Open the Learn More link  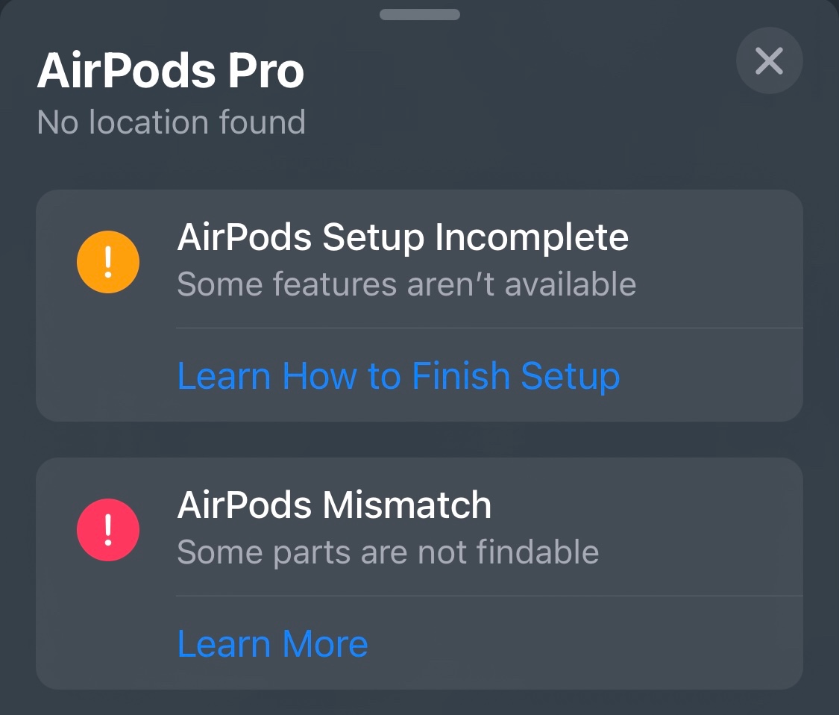coord(273,643)
